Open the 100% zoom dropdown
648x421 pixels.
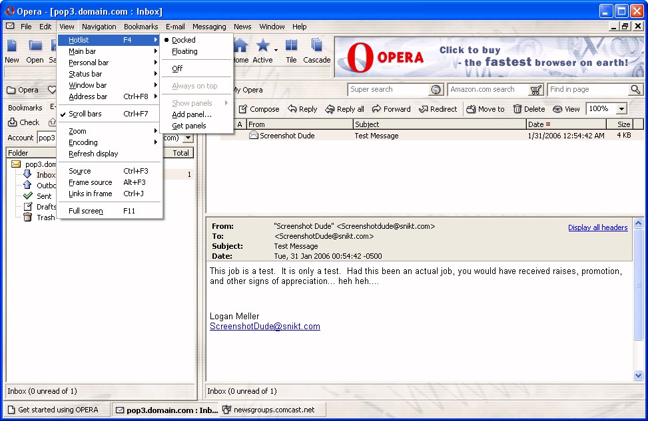621,109
